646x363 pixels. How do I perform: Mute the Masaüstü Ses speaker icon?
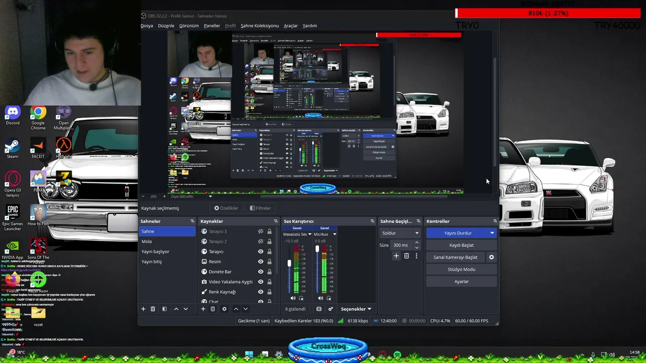[293, 298]
